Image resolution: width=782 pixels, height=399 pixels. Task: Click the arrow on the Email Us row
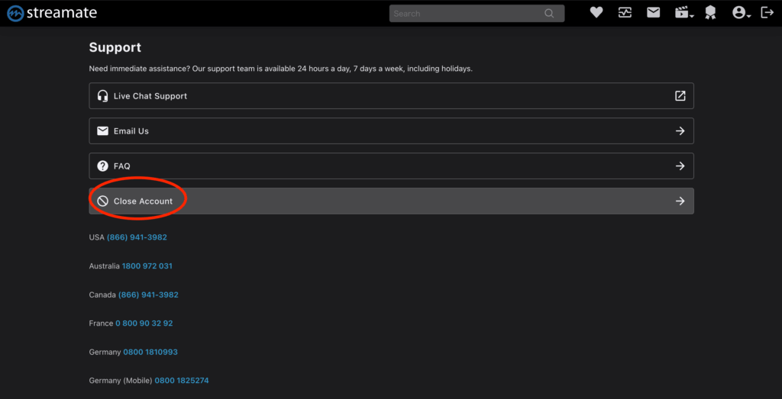(680, 131)
